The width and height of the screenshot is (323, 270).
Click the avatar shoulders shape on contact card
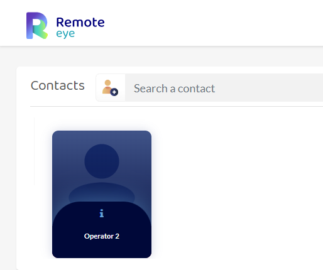[102, 193]
